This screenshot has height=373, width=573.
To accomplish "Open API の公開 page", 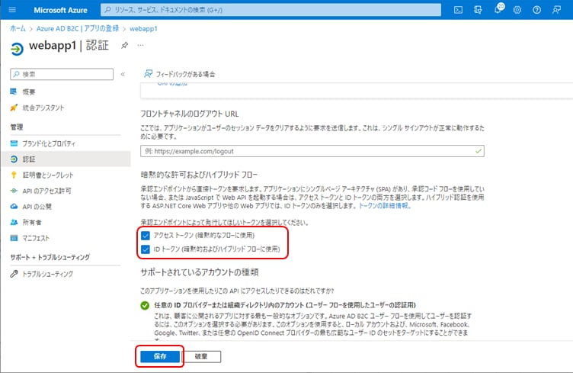I will pyautogui.click(x=37, y=207).
